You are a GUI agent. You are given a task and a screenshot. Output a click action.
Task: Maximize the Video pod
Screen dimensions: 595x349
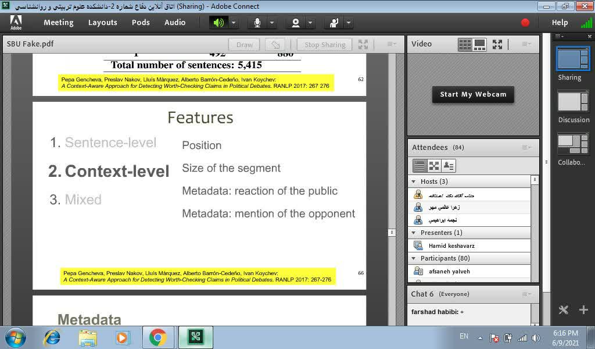[x=497, y=44]
